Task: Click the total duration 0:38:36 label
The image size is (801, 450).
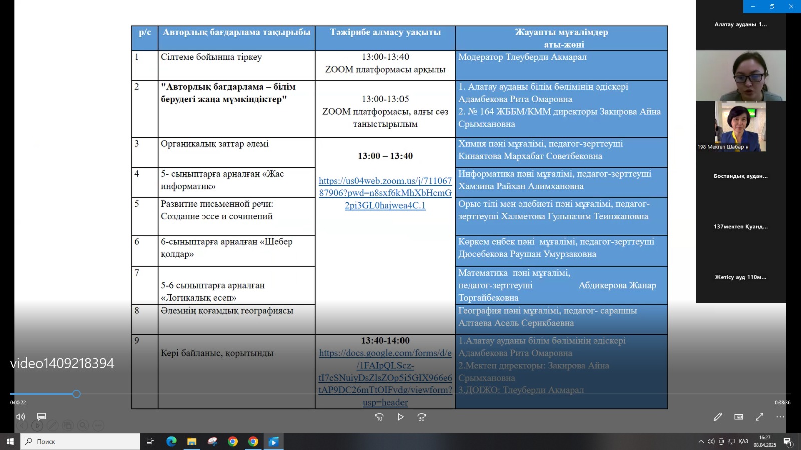Action: pos(782,403)
